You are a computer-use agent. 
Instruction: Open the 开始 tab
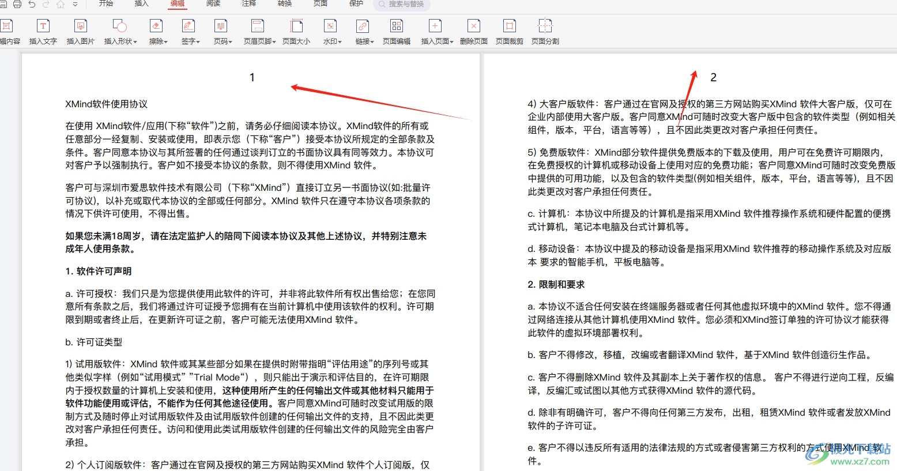tap(106, 3)
